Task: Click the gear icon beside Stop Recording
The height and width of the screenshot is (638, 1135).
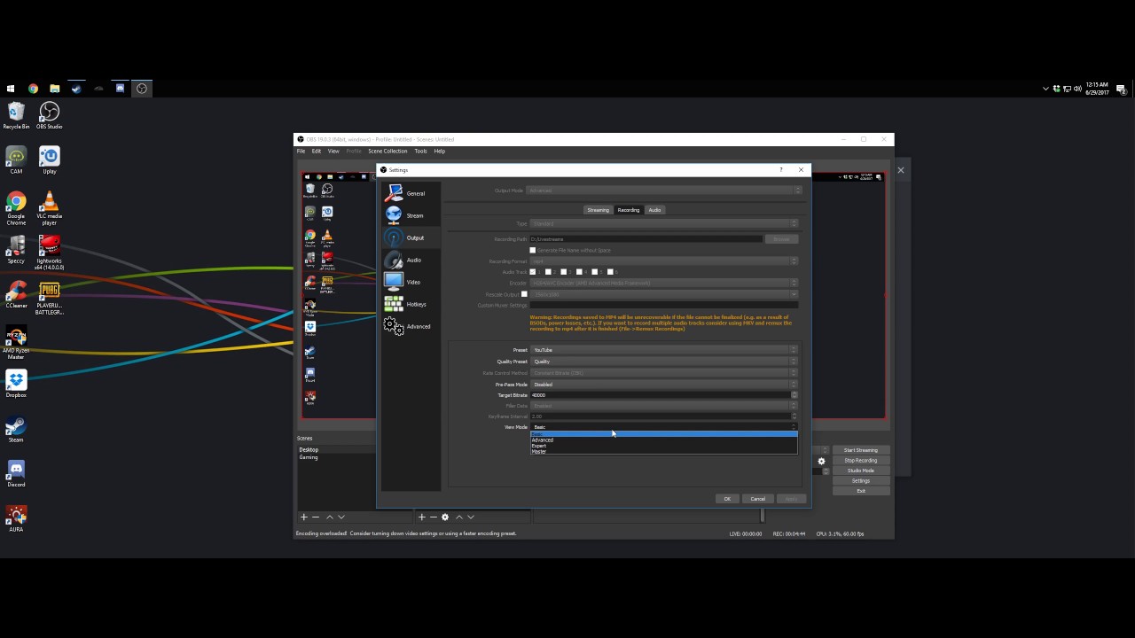Action: tap(821, 461)
